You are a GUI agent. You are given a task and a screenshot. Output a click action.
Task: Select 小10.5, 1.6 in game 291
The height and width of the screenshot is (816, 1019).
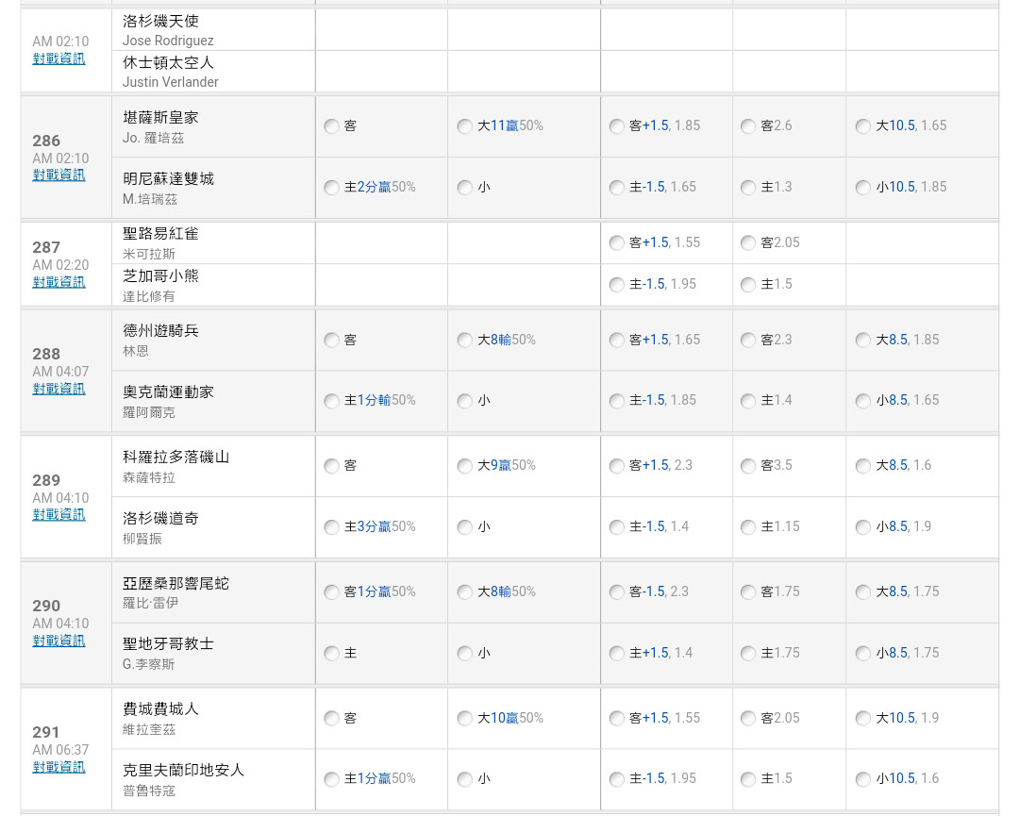[x=862, y=779]
